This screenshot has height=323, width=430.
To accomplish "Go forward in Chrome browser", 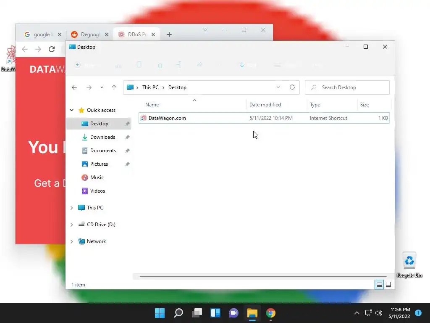I will [38, 49].
